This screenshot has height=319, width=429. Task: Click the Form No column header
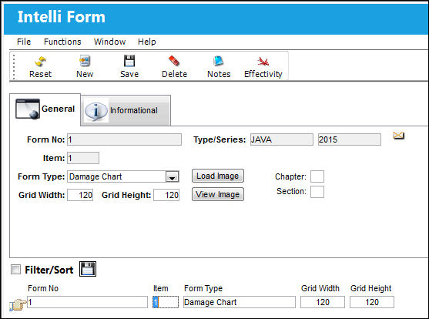[43, 288]
